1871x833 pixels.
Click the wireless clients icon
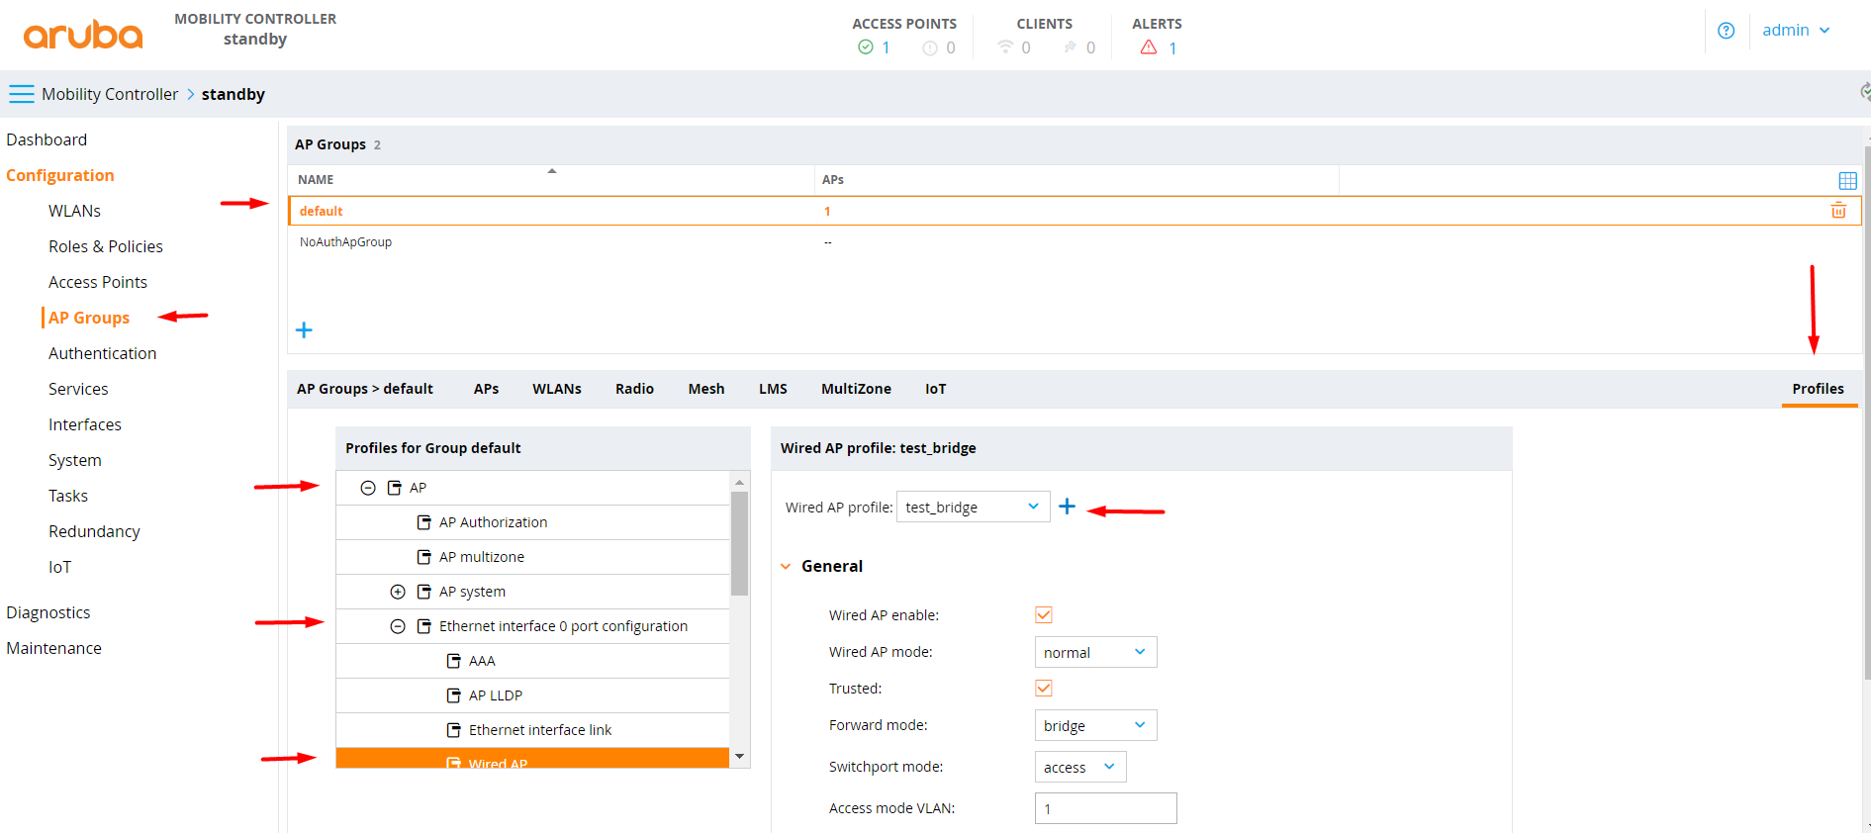click(x=1005, y=47)
